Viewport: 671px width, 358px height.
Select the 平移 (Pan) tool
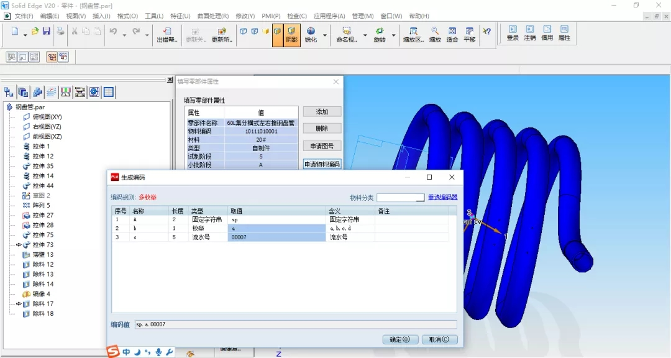(470, 34)
